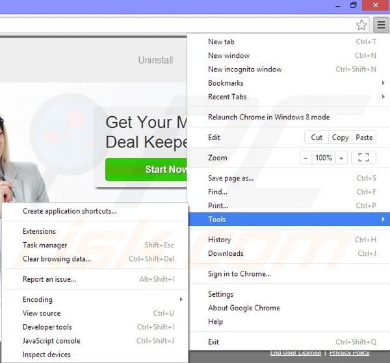This screenshot has height=363, width=390.
Task: Open History from the menu
Action: coord(289,240)
